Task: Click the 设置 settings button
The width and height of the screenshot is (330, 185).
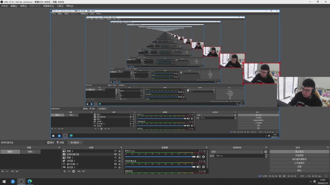Action: (x=299, y=166)
